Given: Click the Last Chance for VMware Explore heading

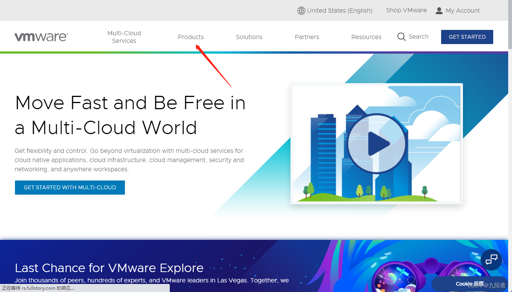Looking at the screenshot, I should click(109, 267).
